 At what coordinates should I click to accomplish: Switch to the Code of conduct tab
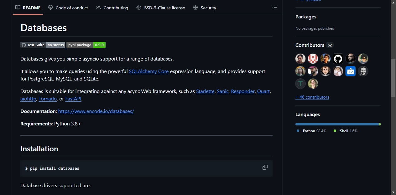click(x=68, y=8)
